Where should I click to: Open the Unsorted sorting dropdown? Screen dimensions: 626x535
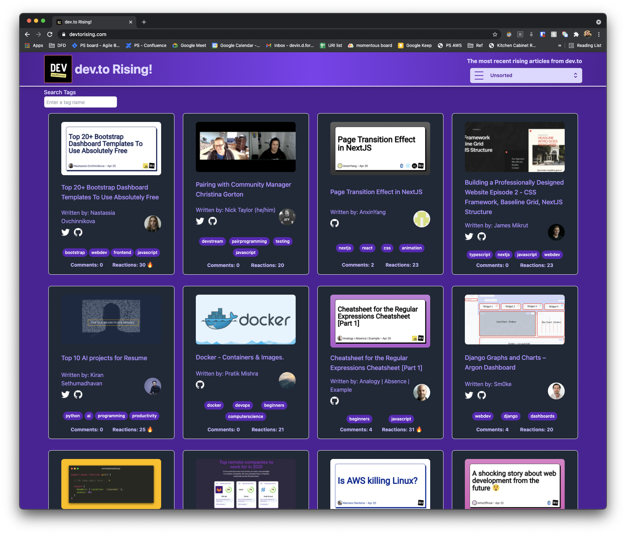[x=526, y=75]
